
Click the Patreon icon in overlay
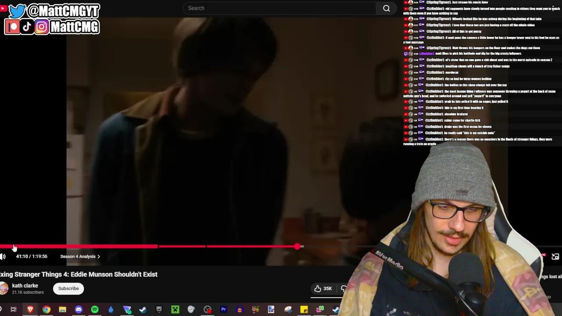[12, 27]
